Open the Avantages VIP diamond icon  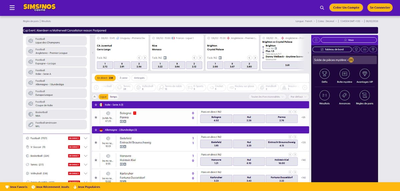click(x=364, y=74)
